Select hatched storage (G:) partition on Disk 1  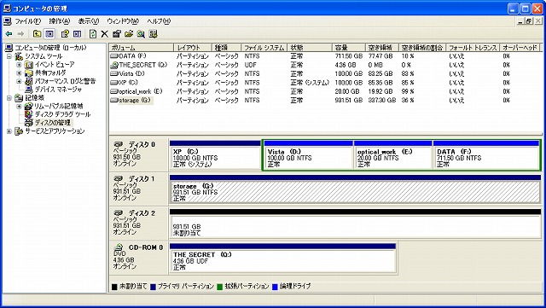(x=355, y=189)
